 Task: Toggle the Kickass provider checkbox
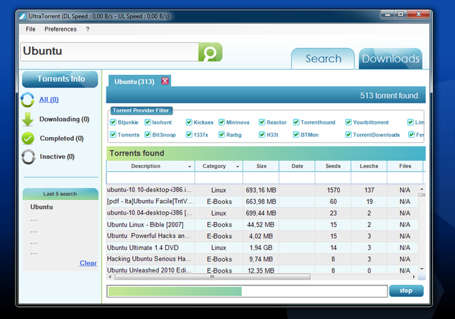[x=189, y=122]
